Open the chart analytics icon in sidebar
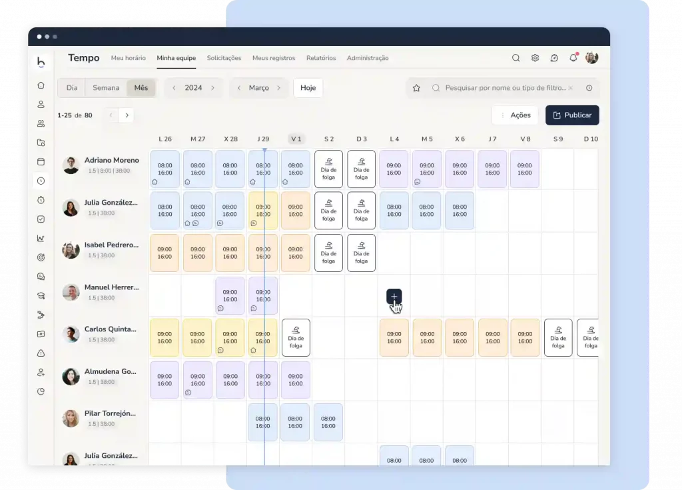Viewport: 682px width, 490px height. 41,238
